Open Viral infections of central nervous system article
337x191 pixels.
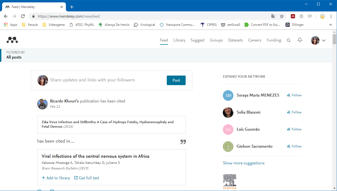point(95,156)
